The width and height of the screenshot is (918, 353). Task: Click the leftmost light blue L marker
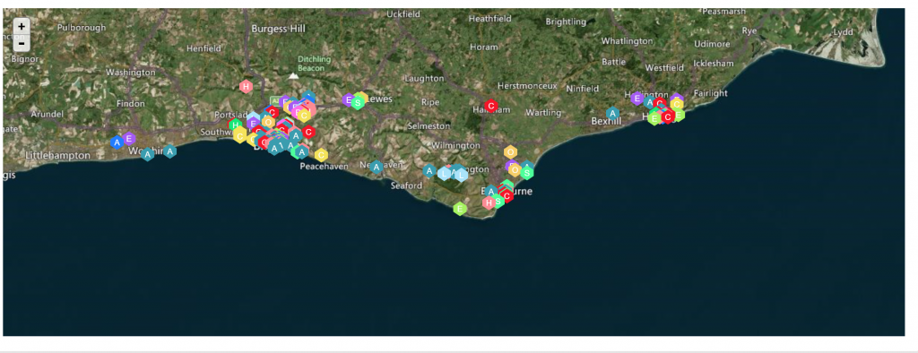[444, 173]
